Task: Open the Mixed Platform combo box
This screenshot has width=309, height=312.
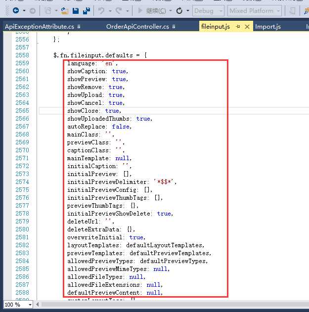Action: point(255,10)
